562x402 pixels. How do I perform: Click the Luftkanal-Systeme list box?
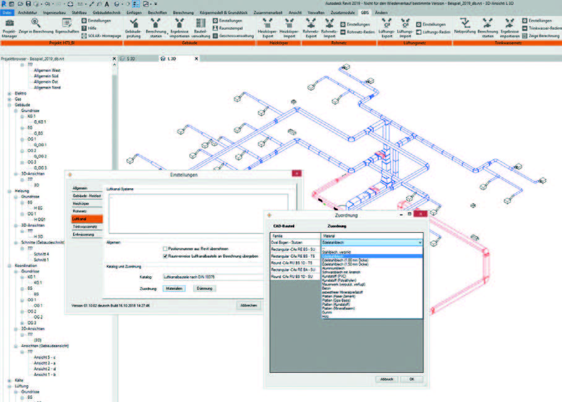point(199,214)
